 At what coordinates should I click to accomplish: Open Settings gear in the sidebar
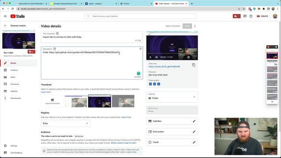click(x=5, y=146)
